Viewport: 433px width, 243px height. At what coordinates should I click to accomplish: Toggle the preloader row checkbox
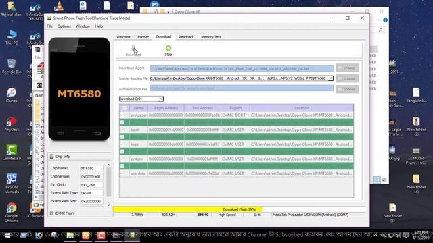pos(122,115)
